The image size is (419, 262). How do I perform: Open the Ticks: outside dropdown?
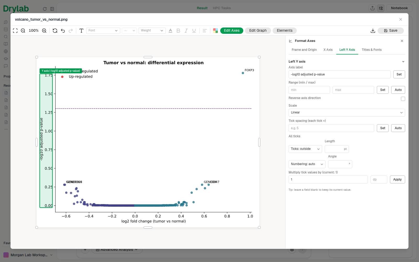[305, 149]
